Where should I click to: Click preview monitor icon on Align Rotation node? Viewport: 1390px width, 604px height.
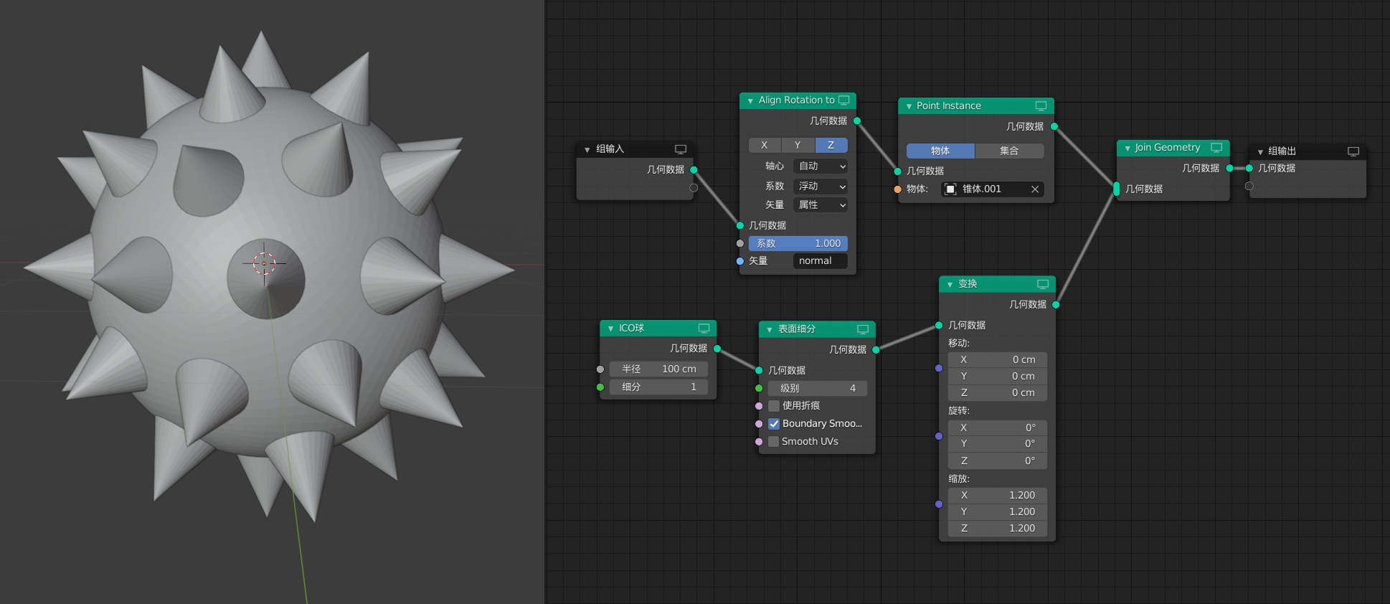(844, 100)
